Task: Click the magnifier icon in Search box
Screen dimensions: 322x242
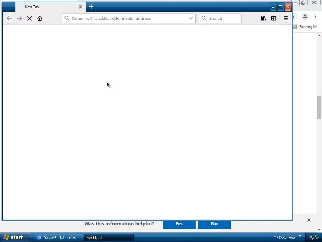Action: [x=204, y=18]
